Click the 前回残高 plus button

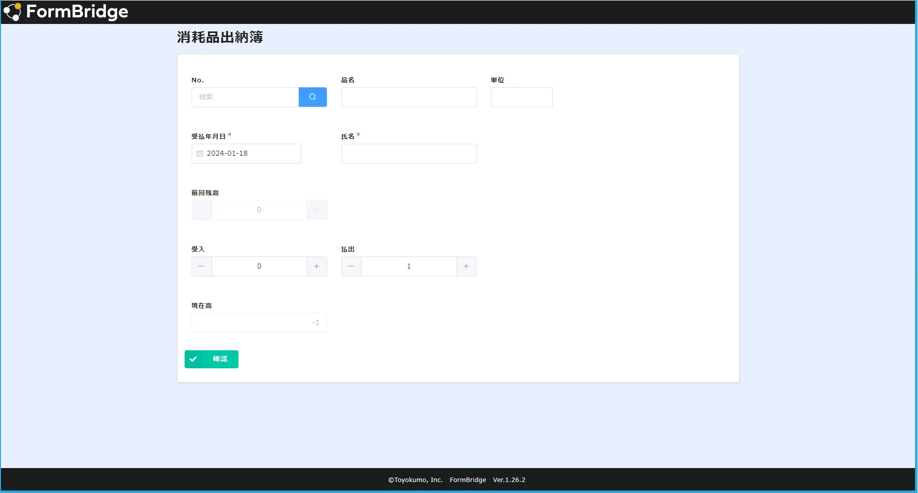[317, 210]
